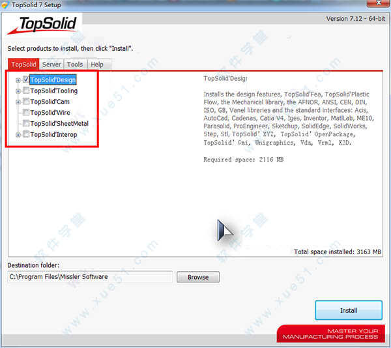This screenshot has height=348, width=391.
Task: Tick the TopSolid'Cam checkbox
Action: [x=26, y=102]
